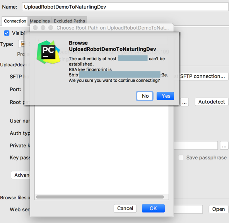Click the red close button of Choose Root Path window
Screen dimensions: 229x223
tap(35, 28)
